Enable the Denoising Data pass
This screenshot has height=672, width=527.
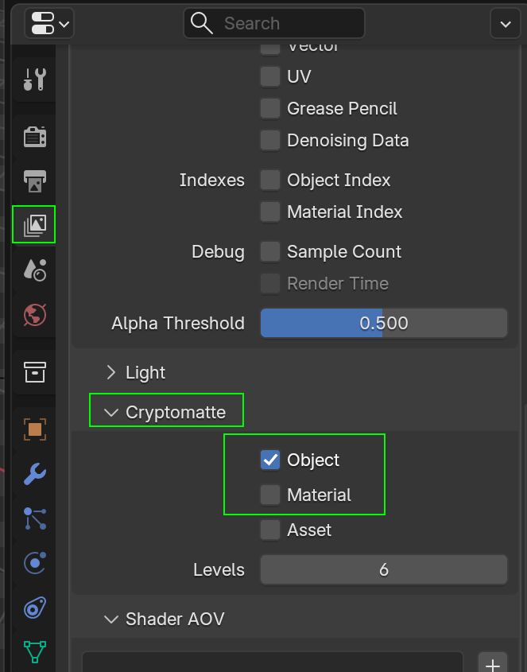[x=270, y=140]
